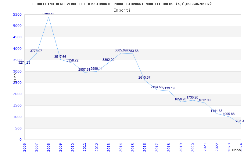Select the 1612.99 value label
244x153 pixels.
point(205,100)
